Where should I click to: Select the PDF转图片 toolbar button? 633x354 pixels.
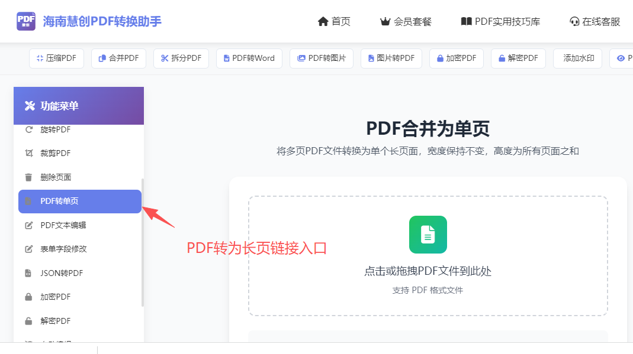click(x=322, y=59)
